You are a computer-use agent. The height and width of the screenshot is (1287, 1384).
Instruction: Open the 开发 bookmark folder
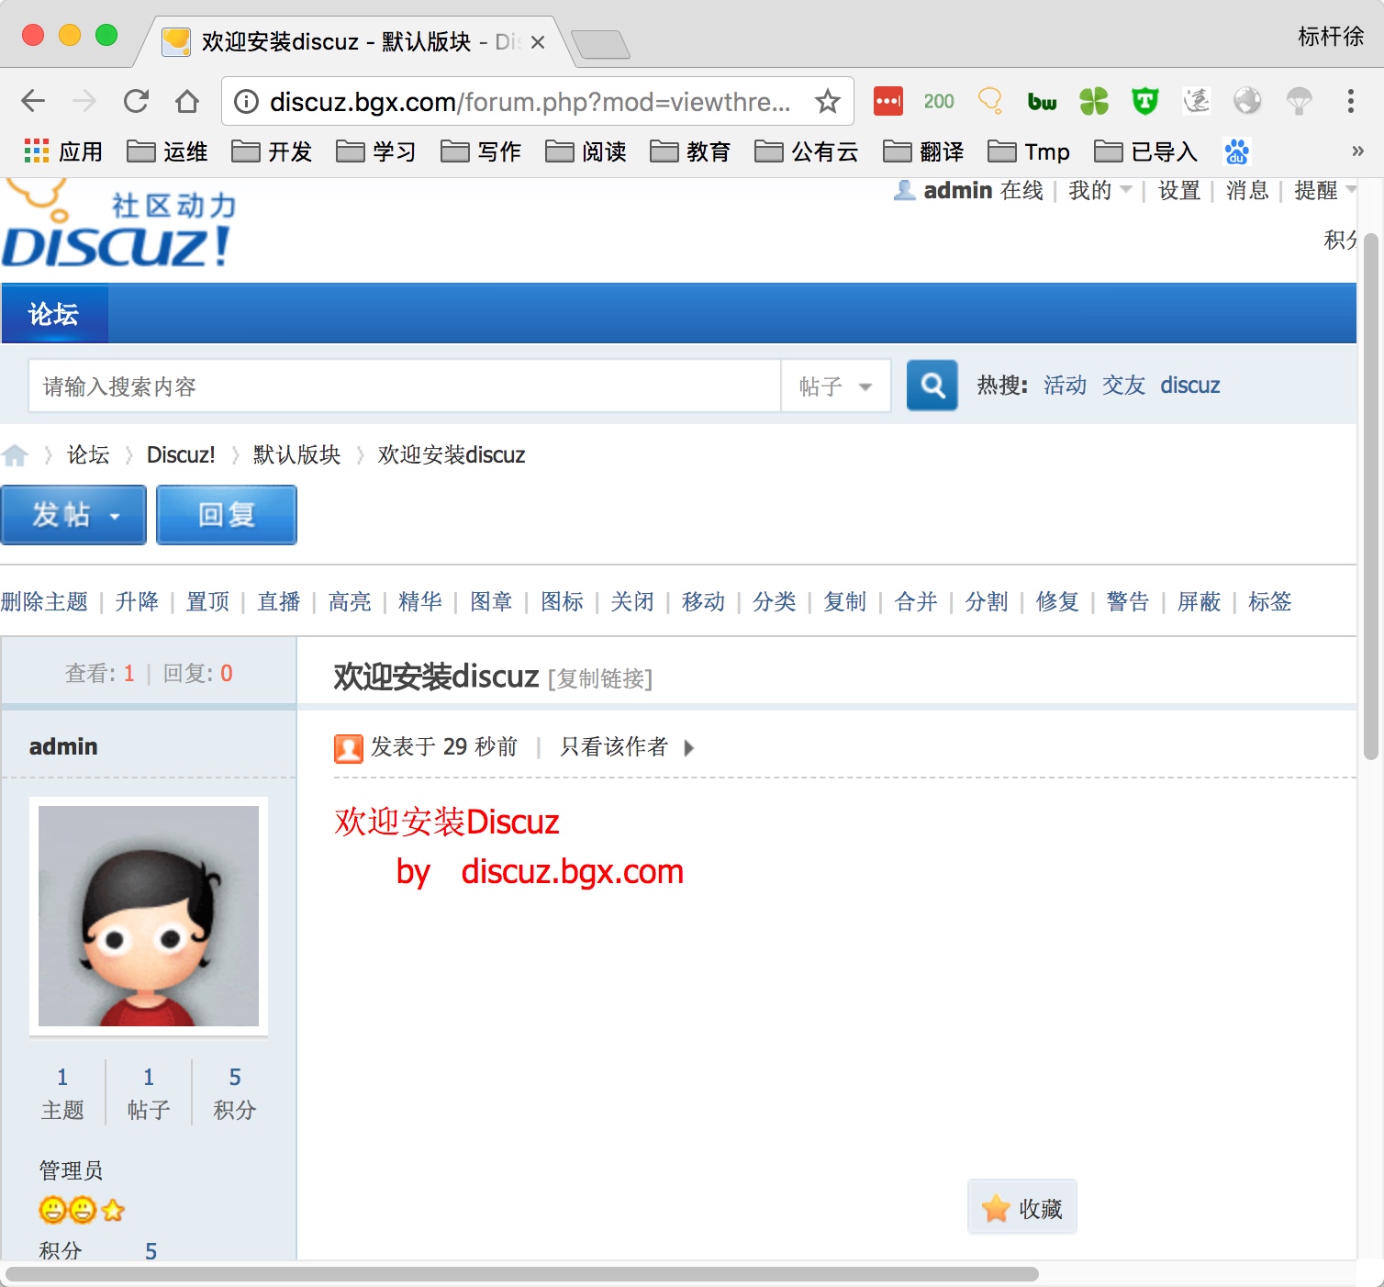point(272,151)
